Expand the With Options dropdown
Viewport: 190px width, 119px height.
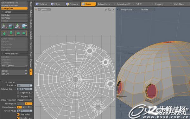tap(14, 66)
